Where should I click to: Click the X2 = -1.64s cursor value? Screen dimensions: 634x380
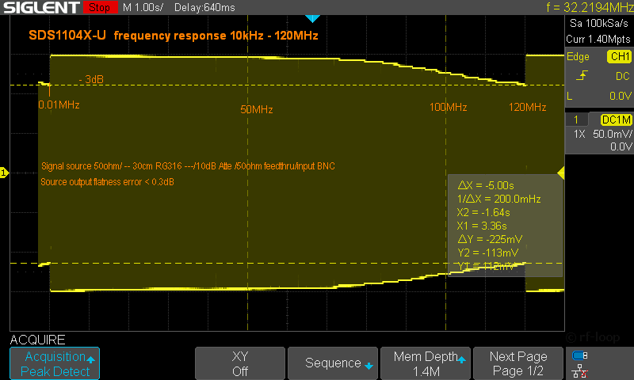(x=483, y=212)
